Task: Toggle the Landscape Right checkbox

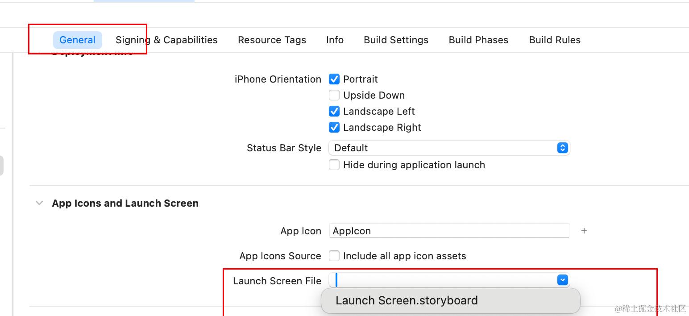Action: (334, 127)
